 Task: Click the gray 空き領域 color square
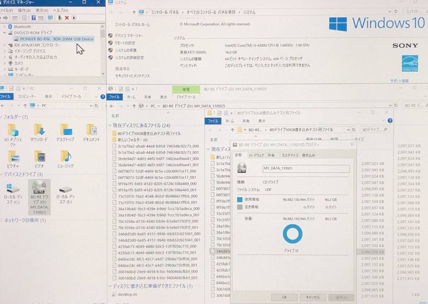[240, 207]
